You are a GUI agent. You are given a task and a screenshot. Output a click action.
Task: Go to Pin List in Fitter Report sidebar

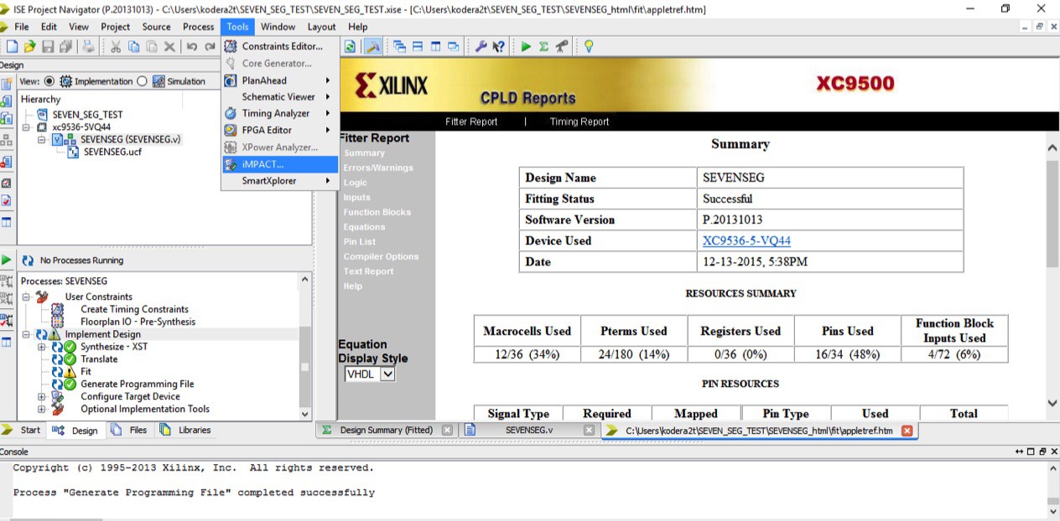360,242
